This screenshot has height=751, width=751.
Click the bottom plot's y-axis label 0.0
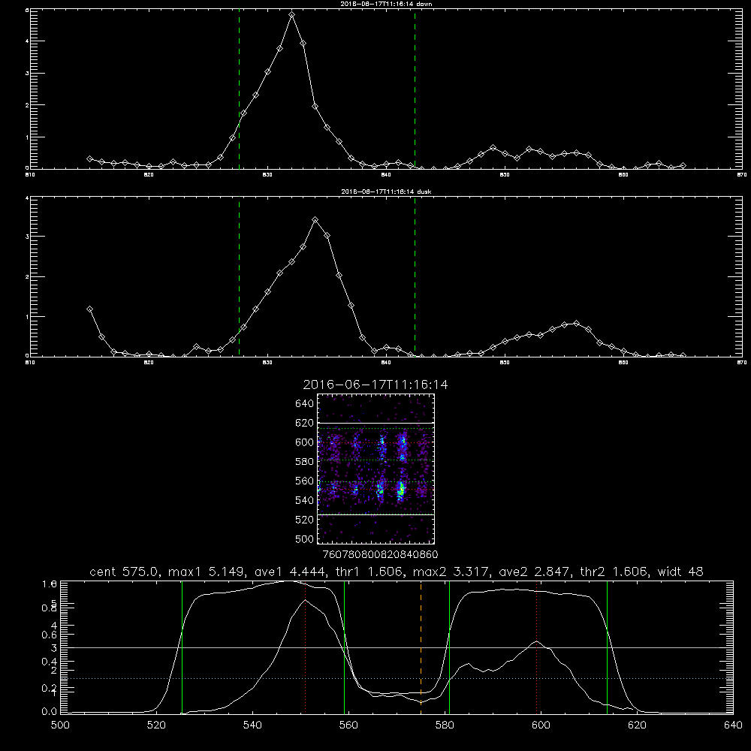coord(50,711)
